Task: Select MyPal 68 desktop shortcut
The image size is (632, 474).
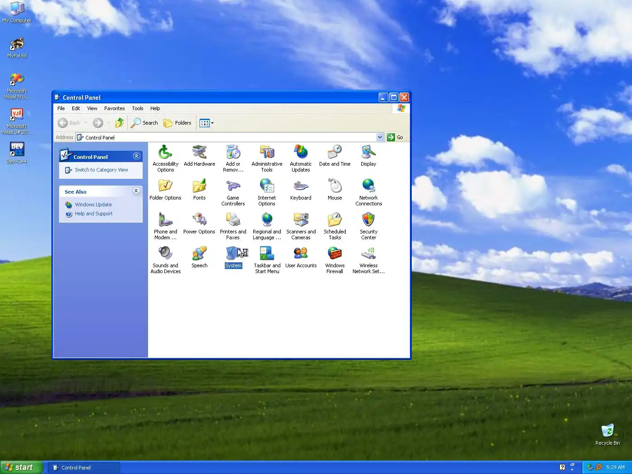Action: 17,47
